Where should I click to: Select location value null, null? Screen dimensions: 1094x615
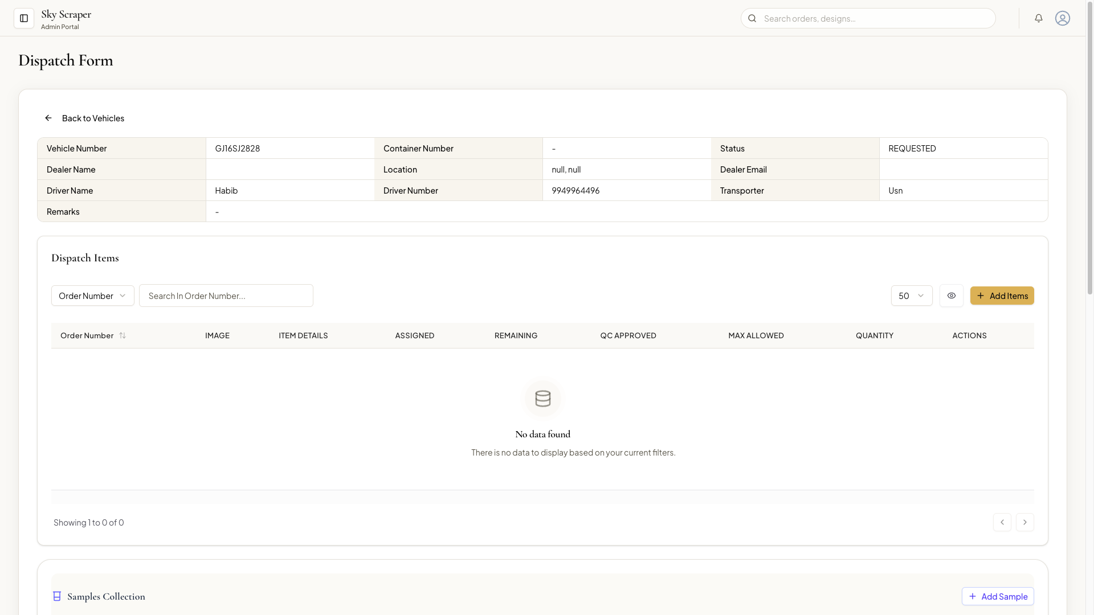[566, 169]
